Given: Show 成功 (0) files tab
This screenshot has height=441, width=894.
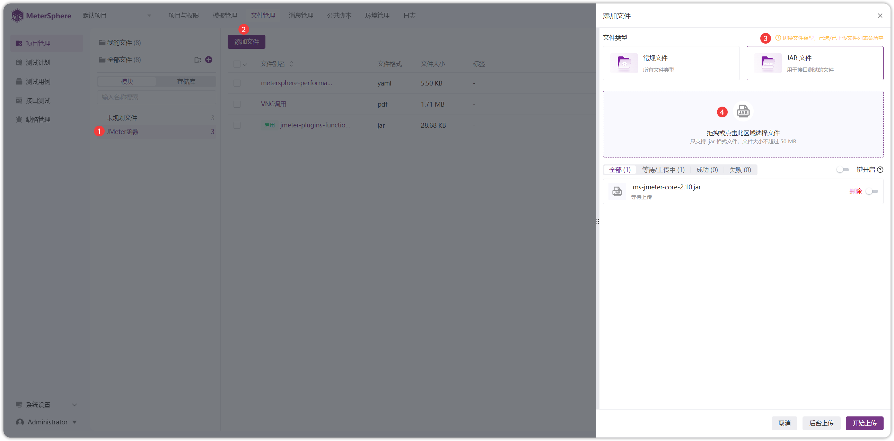Looking at the screenshot, I should [x=707, y=170].
